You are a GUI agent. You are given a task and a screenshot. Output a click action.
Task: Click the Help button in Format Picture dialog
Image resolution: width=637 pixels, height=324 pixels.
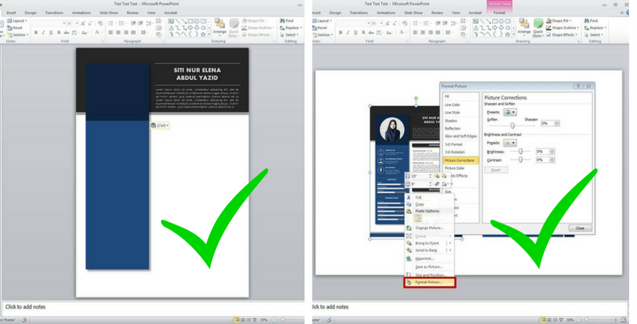click(x=578, y=86)
